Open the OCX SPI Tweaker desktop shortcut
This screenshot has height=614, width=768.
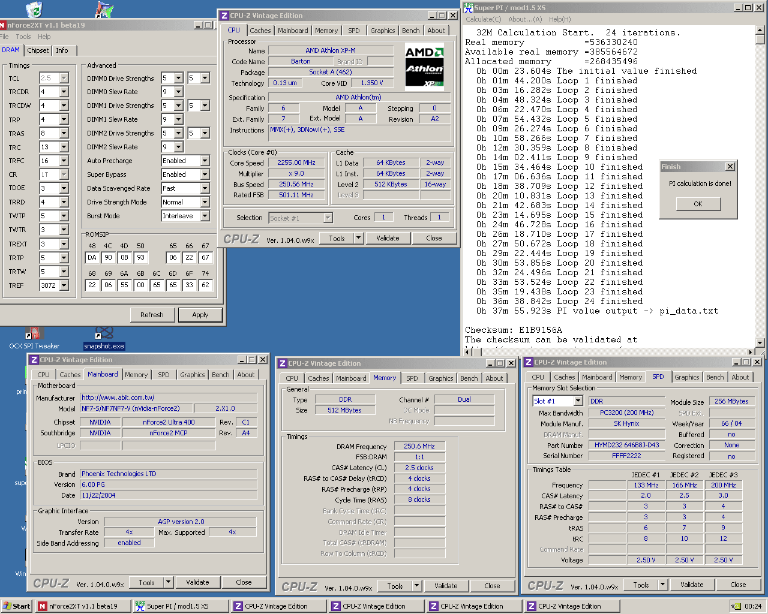coord(34,338)
